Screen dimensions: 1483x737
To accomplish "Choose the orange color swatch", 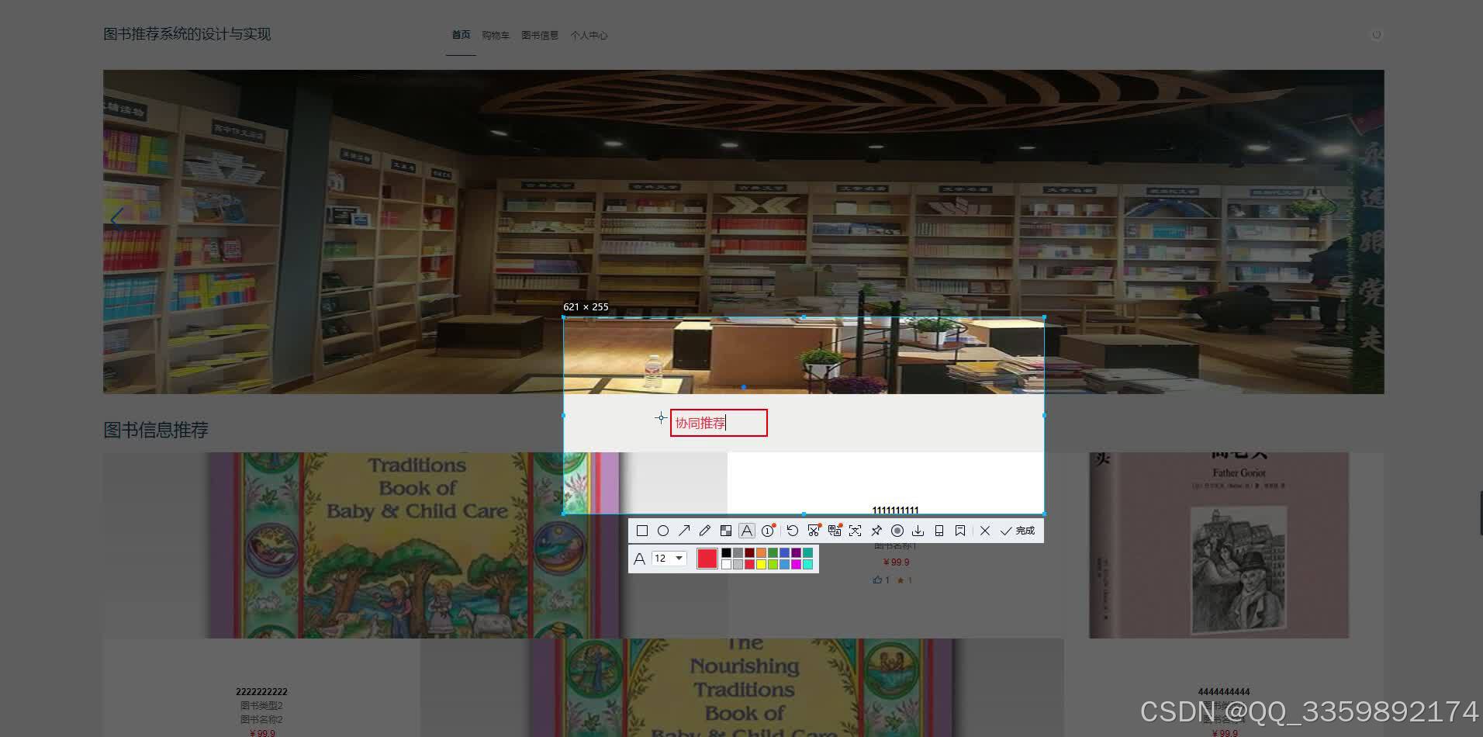I will point(761,552).
